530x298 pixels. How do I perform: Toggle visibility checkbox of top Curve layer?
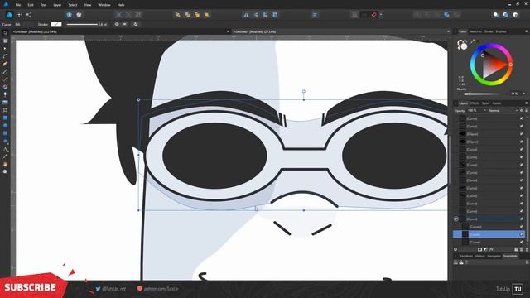[x=521, y=118]
